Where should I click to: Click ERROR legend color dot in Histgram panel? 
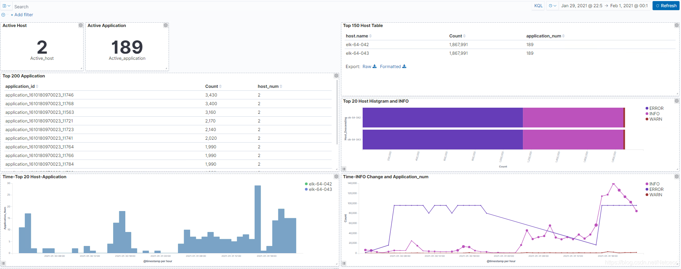pyautogui.click(x=647, y=108)
